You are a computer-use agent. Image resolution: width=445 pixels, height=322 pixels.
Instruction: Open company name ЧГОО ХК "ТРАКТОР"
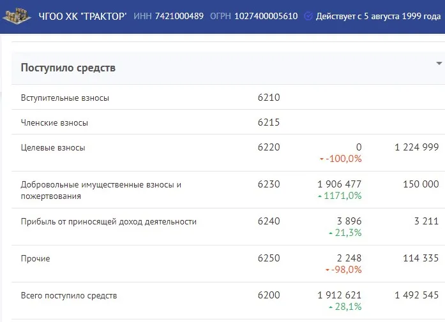click(82, 16)
